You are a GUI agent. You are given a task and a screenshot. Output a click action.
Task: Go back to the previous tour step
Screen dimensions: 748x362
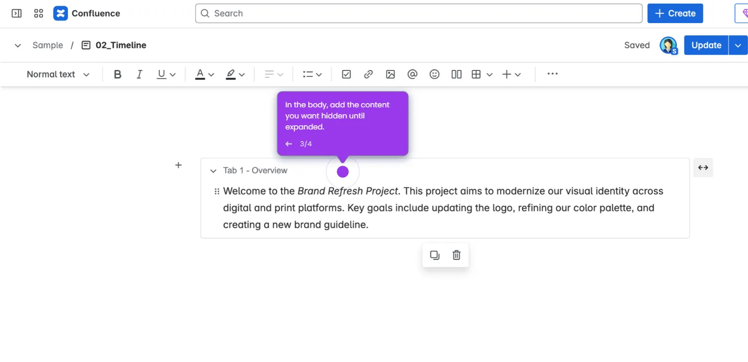click(288, 144)
